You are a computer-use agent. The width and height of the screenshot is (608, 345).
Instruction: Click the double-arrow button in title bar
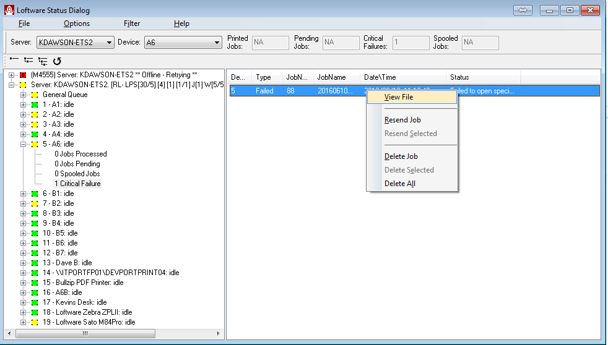523,10
